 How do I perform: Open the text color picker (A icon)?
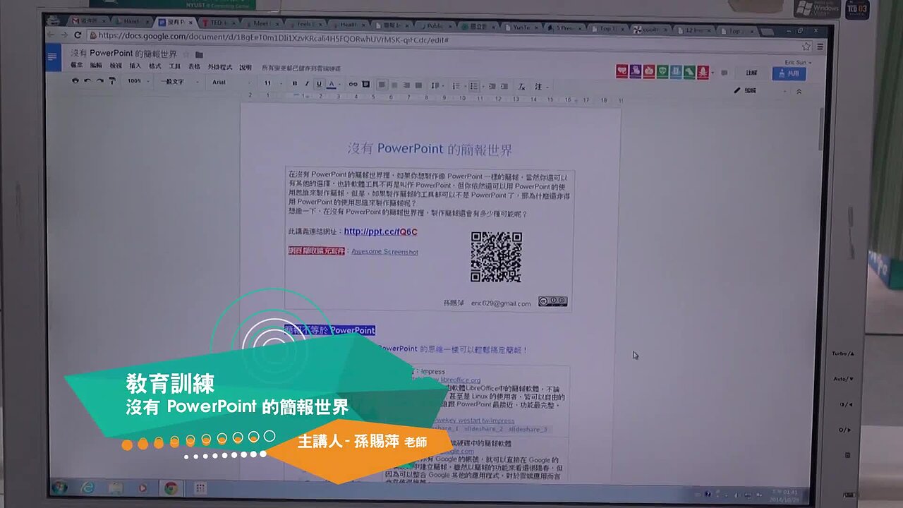pyautogui.click(x=332, y=84)
